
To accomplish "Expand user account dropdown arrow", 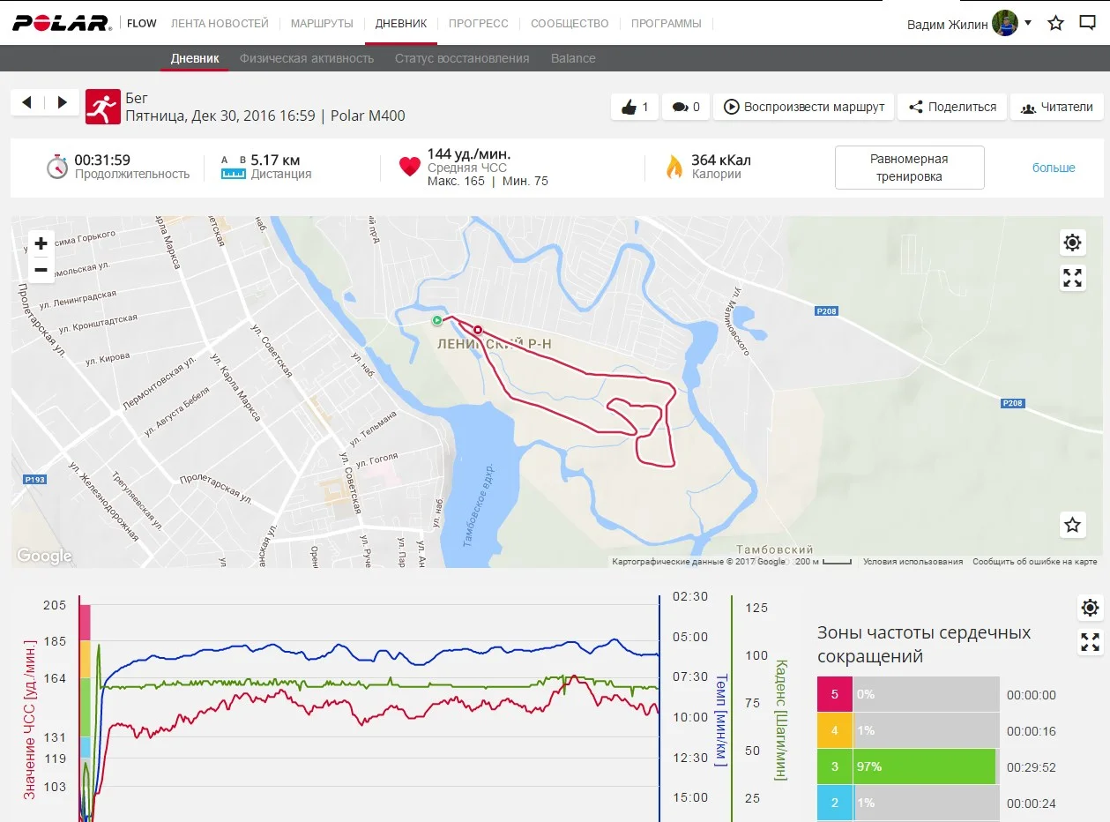I will click(1028, 23).
